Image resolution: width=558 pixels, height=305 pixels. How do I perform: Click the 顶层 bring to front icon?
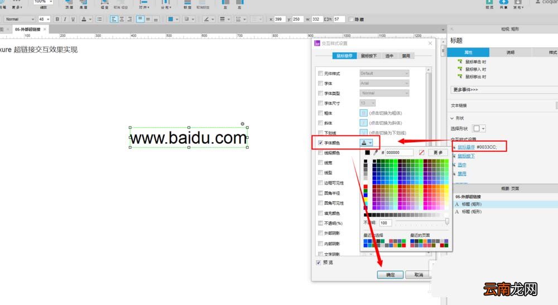(69, 2)
